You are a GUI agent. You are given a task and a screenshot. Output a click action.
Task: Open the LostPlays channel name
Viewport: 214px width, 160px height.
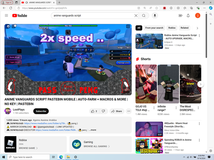[19, 110]
